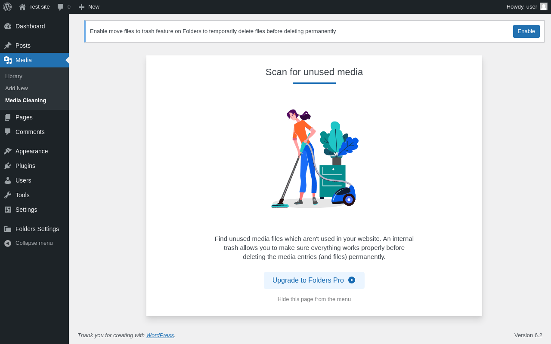The image size is (551, 344).
Task: Go to Users menu label
Action: 23,180
